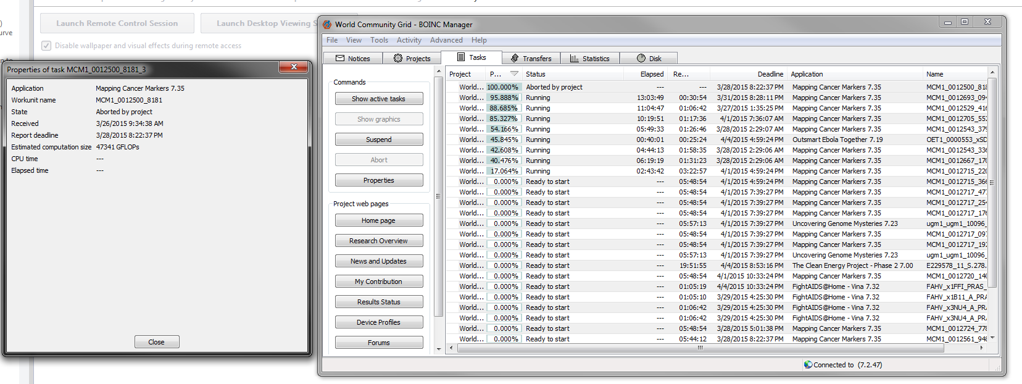Select the task with deadline 3/27/2015 1:35:25 PM
Viewport: 1022px width, 384px height.
[x=717, y=108]
